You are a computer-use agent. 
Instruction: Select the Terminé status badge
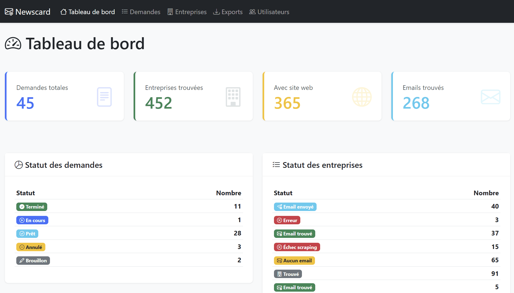32,207
